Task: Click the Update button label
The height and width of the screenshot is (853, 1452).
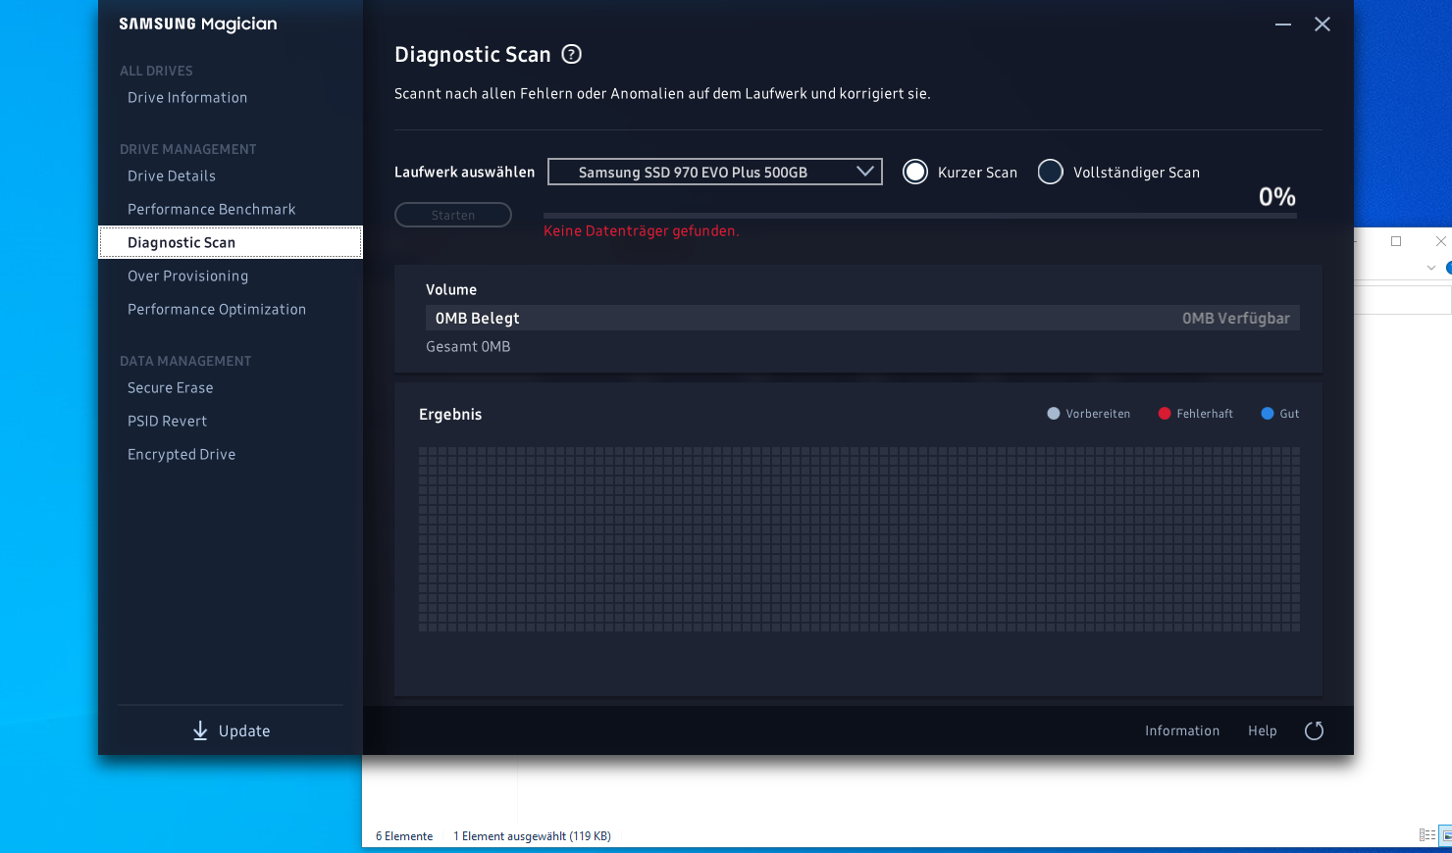Action: coord(244,731)
